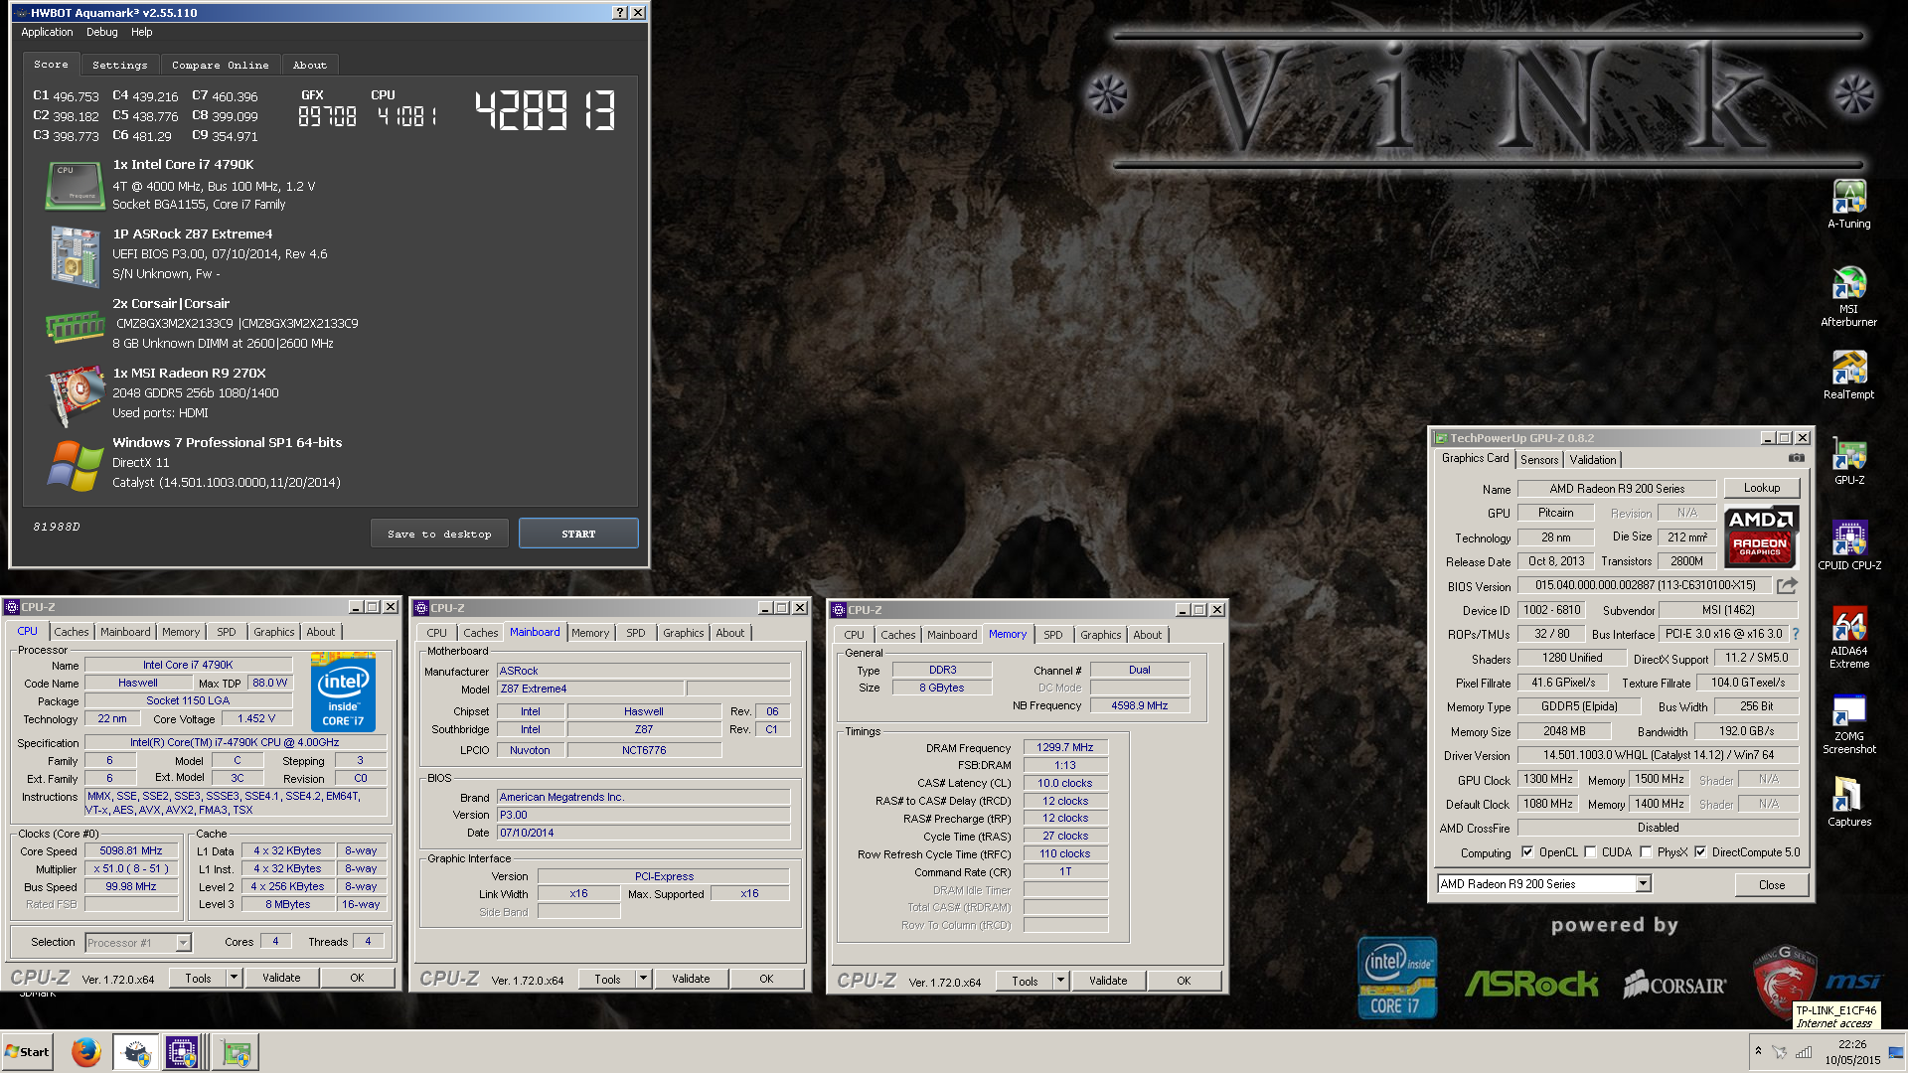Click the PCI-E bus interface question mark
The width and height of the screenshot is (1908, 1073).
[1795, 634]
